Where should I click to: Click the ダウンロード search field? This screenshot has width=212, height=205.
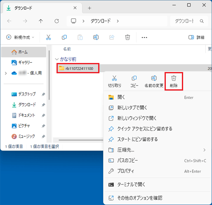pyautogui.click(x=189, y=21)
